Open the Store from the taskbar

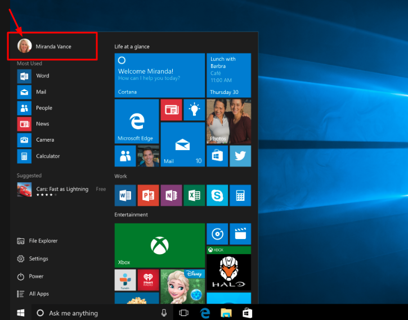[x=247, y=313]
